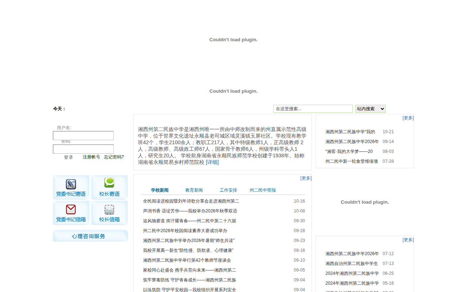Click the 今天： label
Image resolution: width=467 pixels, height=292 pixels.
click(59, 109)
